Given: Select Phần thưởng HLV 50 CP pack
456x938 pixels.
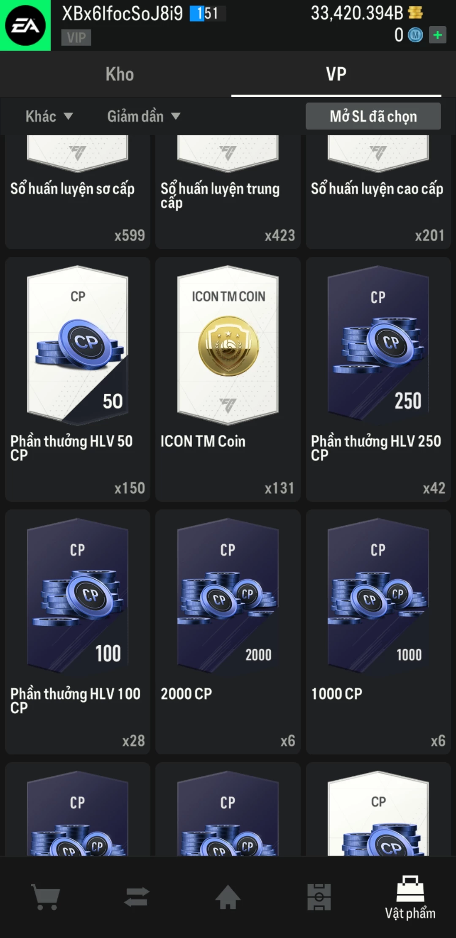Looking at the screenshot, I should click(x=78, y=379).
